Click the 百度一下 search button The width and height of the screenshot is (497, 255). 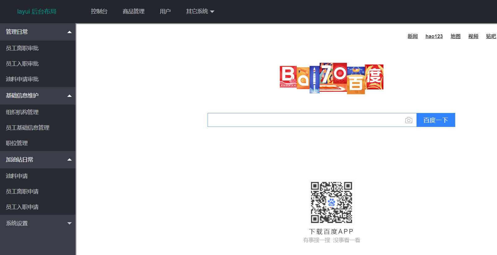[436, 120]
